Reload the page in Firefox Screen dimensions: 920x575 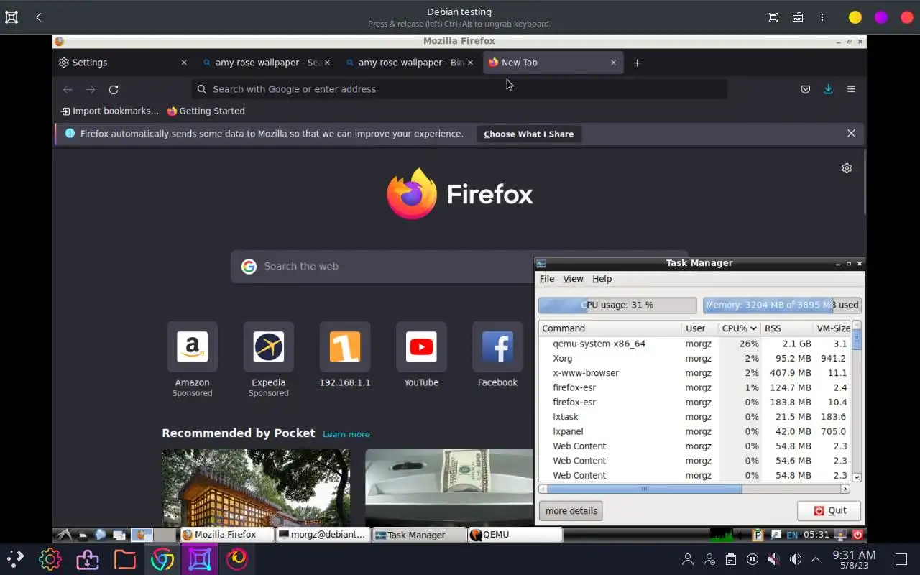tap(114, 89)
